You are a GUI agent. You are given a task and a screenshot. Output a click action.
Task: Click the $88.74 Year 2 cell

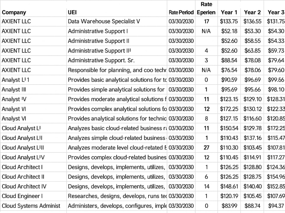252,206
